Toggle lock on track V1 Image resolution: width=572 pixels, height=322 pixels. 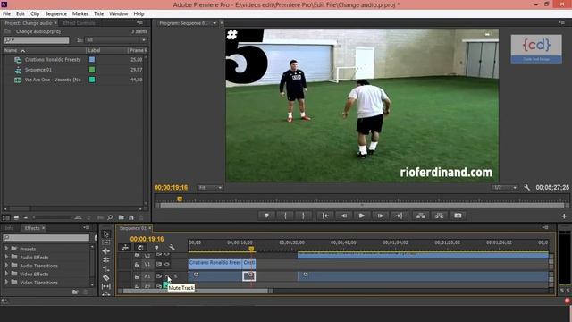pos(137,265)
